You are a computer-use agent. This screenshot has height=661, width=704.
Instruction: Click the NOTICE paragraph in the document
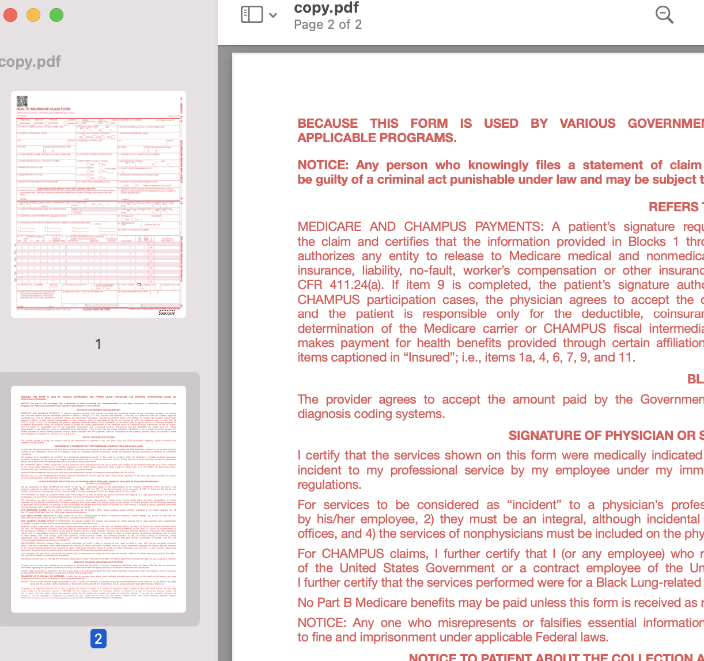(495, 172)
